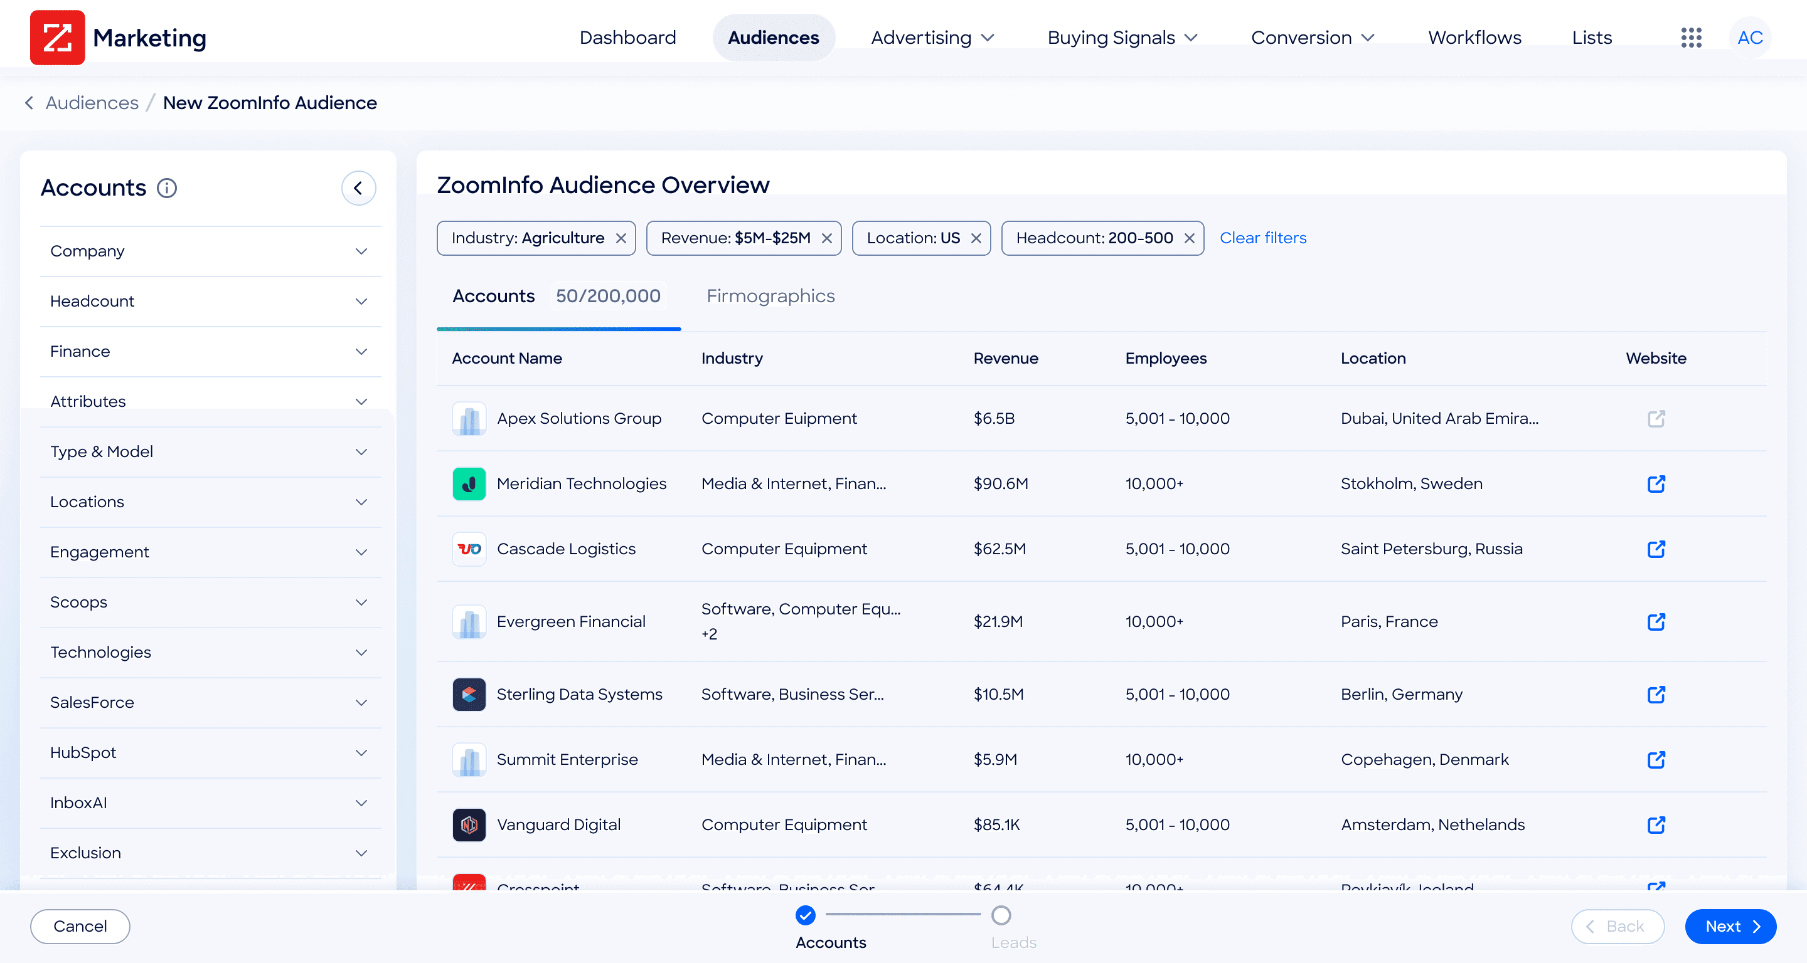Open the Dashboard nav item

(627, 37)
